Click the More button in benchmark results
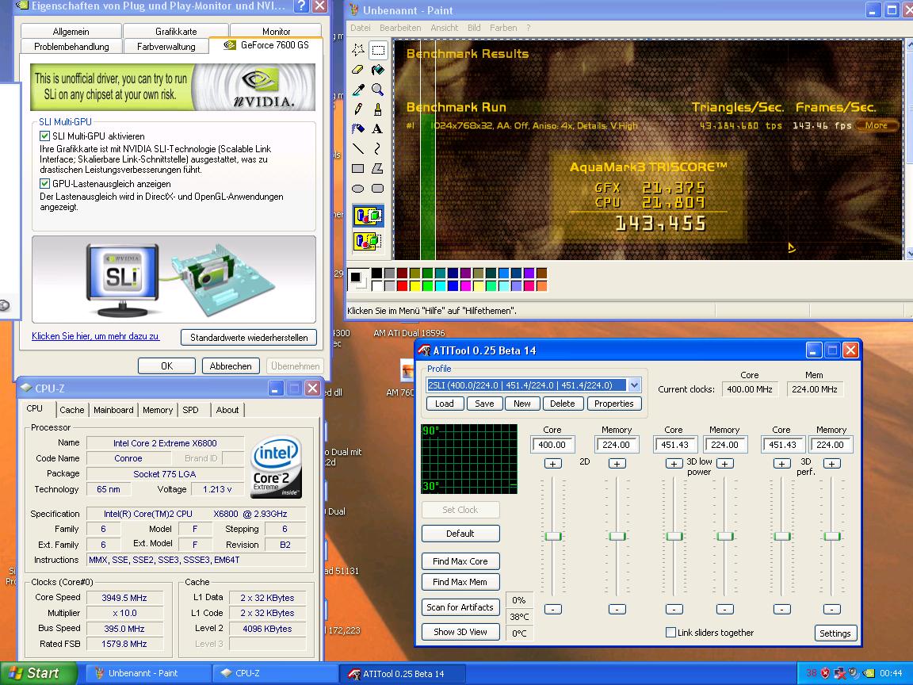Viewport: 913px width, 685px height. 877,125
